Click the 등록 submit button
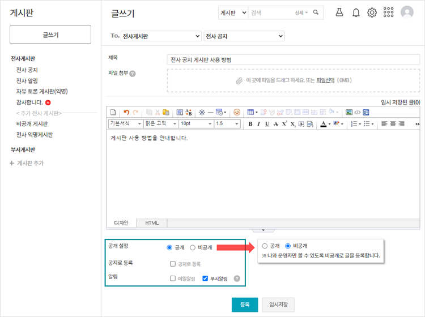 (244, 305)
